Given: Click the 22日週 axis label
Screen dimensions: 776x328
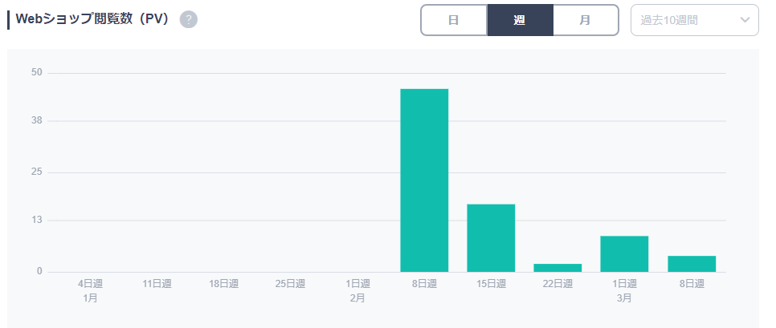Looking at the screenshot, I should 557,284.
